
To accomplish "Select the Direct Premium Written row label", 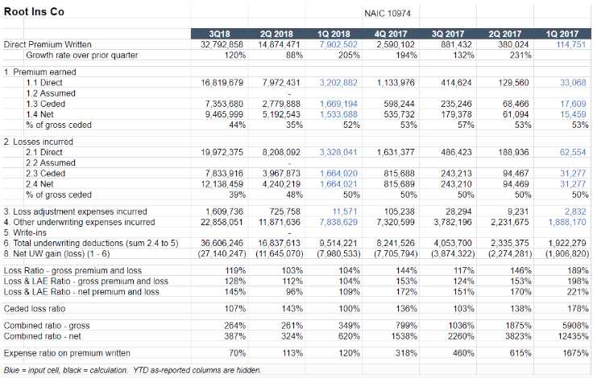I will coord(48,44).
